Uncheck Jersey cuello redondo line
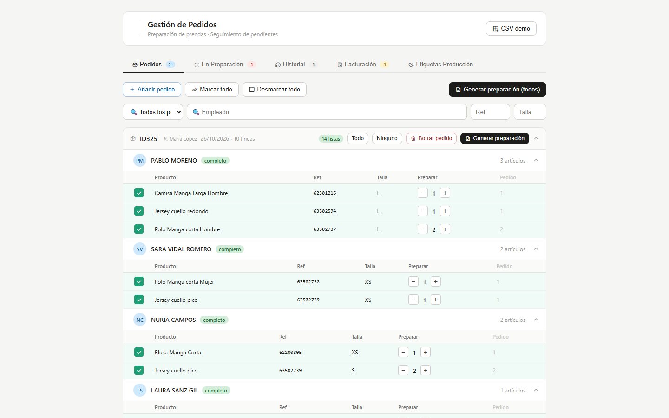The height and width of the screenshot is (418, 669). click(x=139, y=211)
